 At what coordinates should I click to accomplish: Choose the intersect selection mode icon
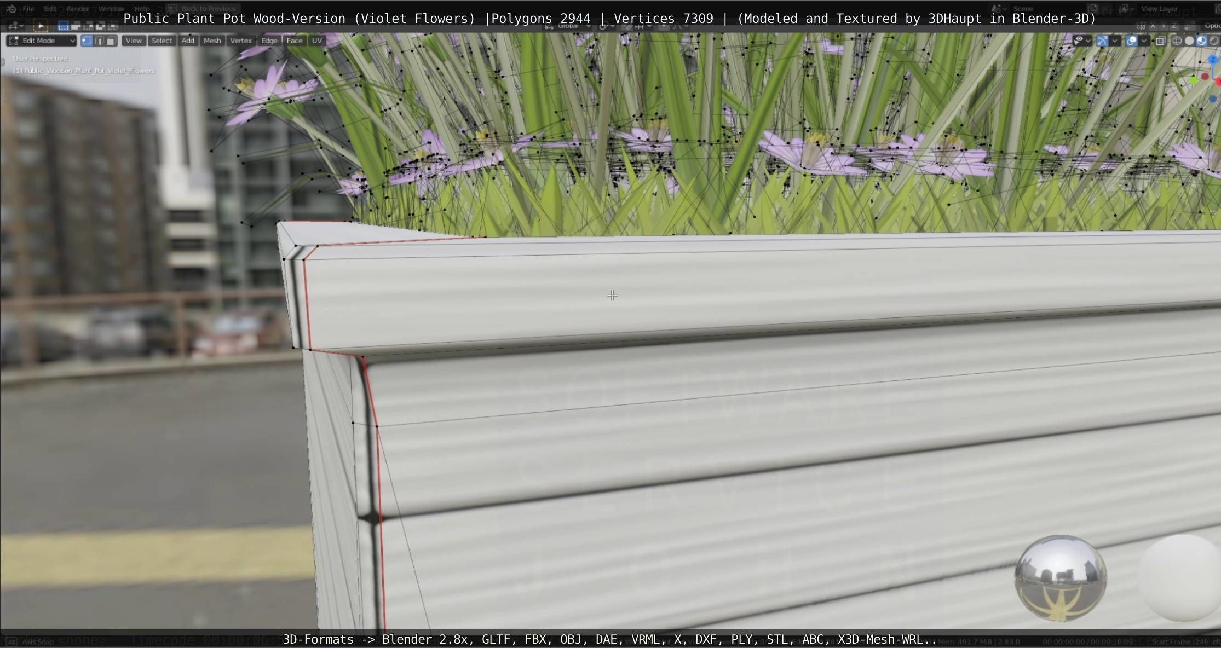click(112, 26)
